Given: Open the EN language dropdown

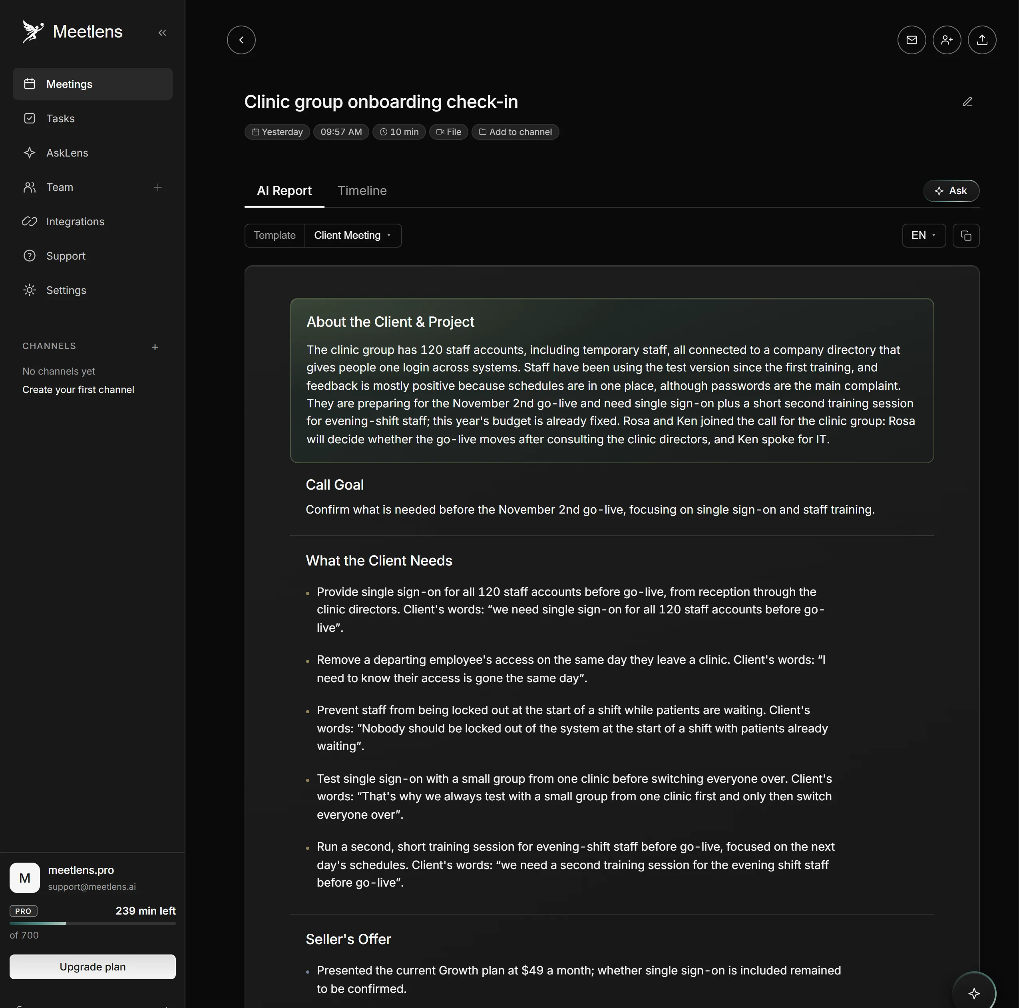Looking at the screenshot, I should (924, 236).
